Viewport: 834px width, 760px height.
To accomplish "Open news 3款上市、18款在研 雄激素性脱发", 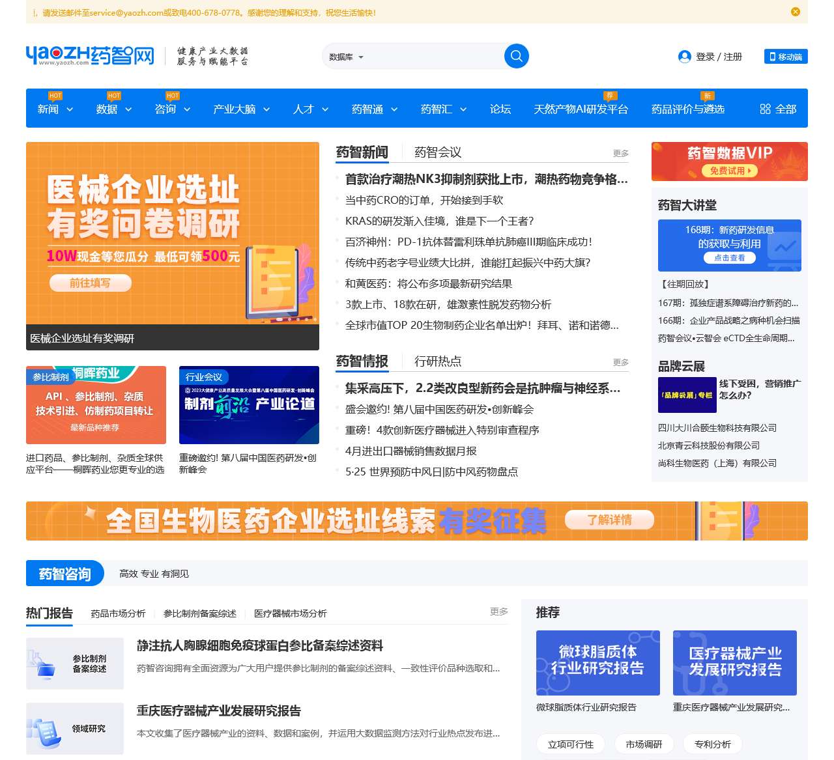I will coord(448,304).
